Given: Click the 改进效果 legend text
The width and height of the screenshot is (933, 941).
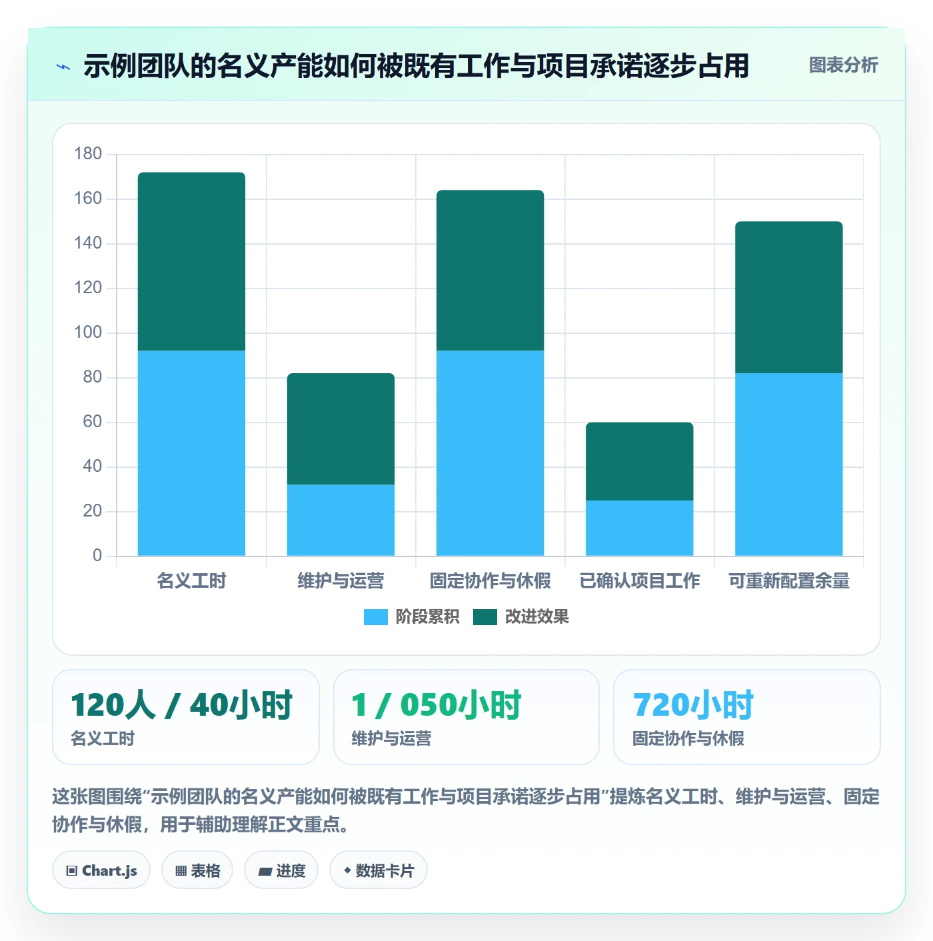Looking at the screenshot, I should (536, 617).
